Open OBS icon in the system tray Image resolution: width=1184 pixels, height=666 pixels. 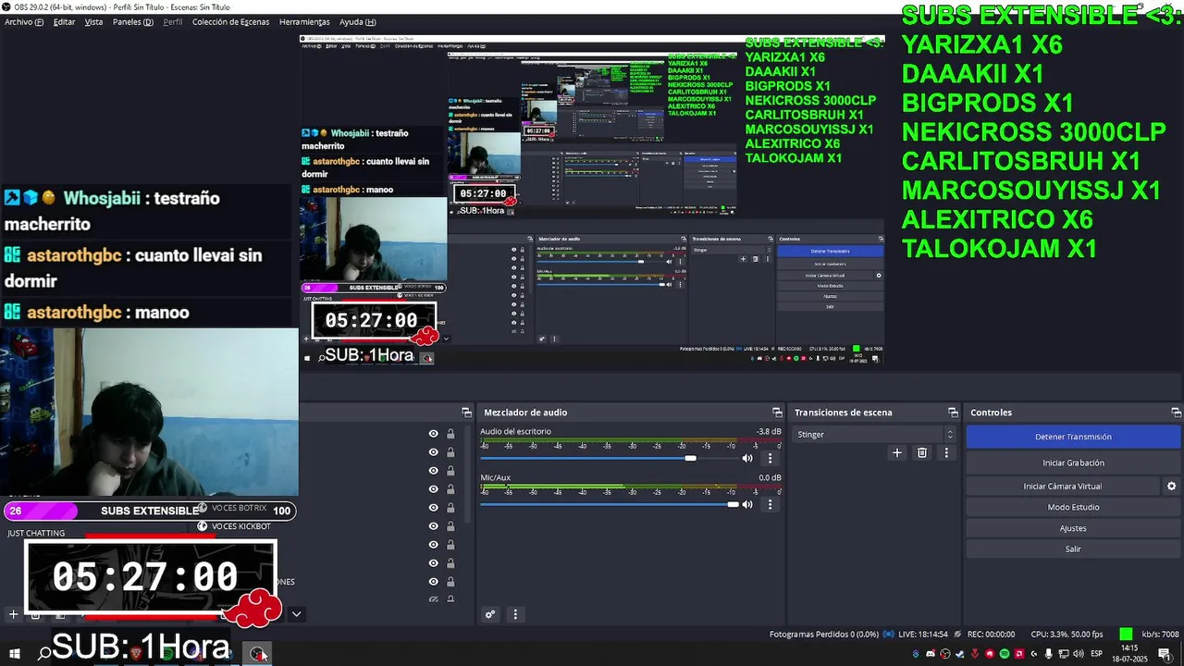(945, 654)
